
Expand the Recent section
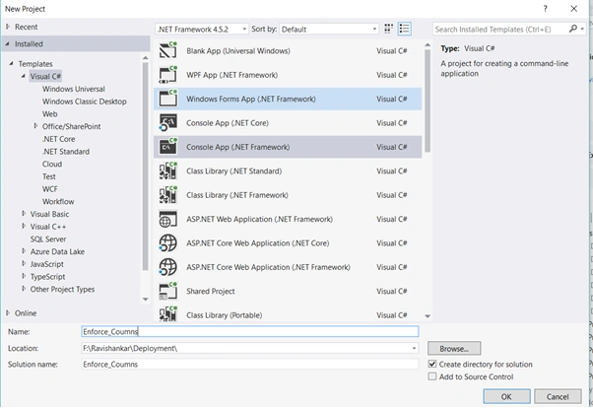coord(8,27)
